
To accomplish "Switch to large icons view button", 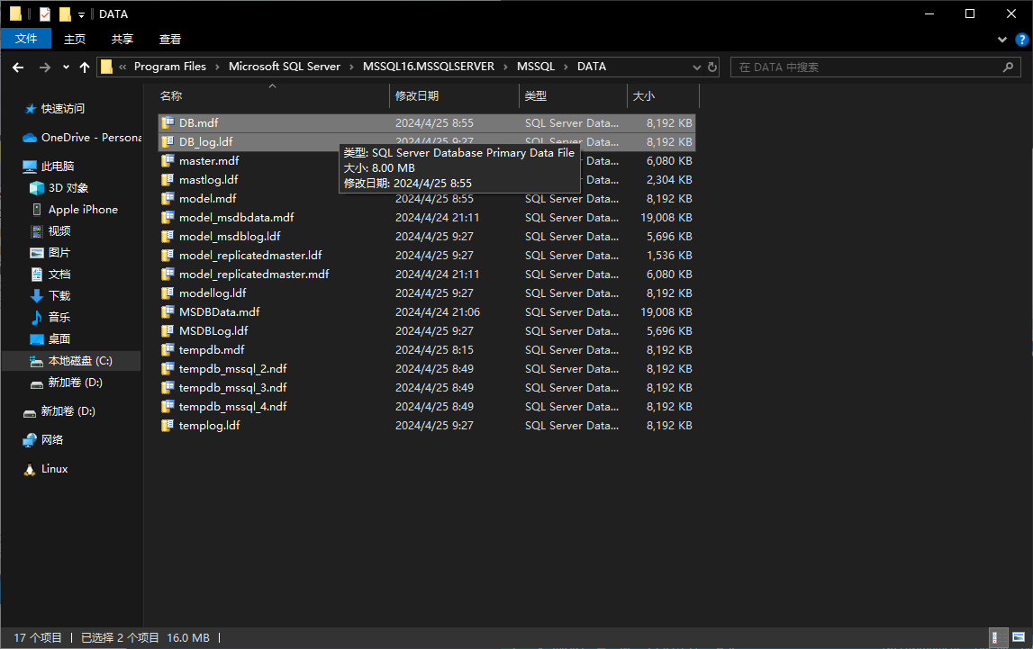I will pyautogui.click(x=1018, y=637).
